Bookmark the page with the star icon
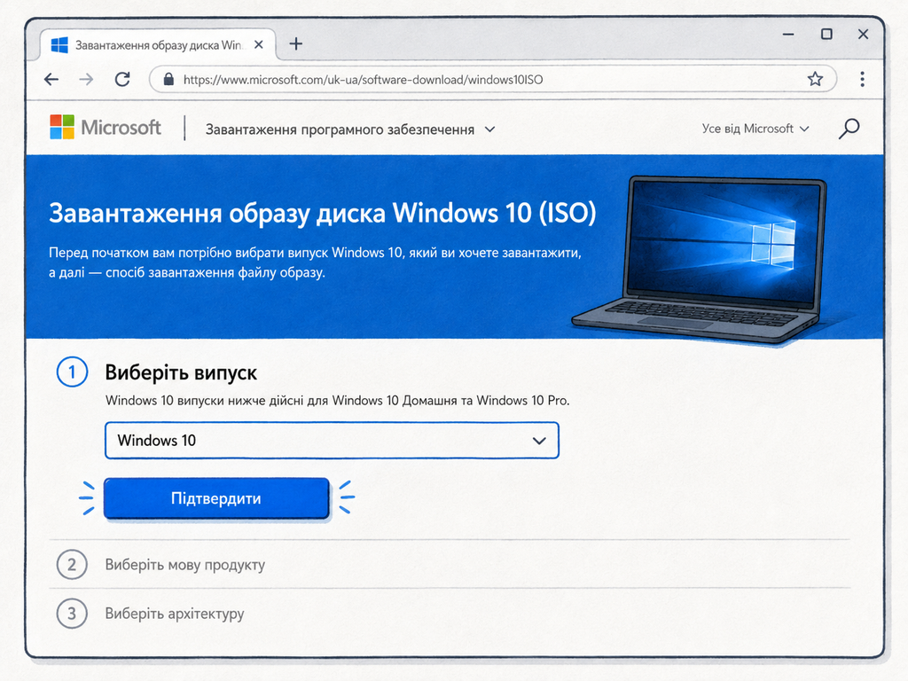The height and width of the screenshot is (681, 908). point(815,79)
